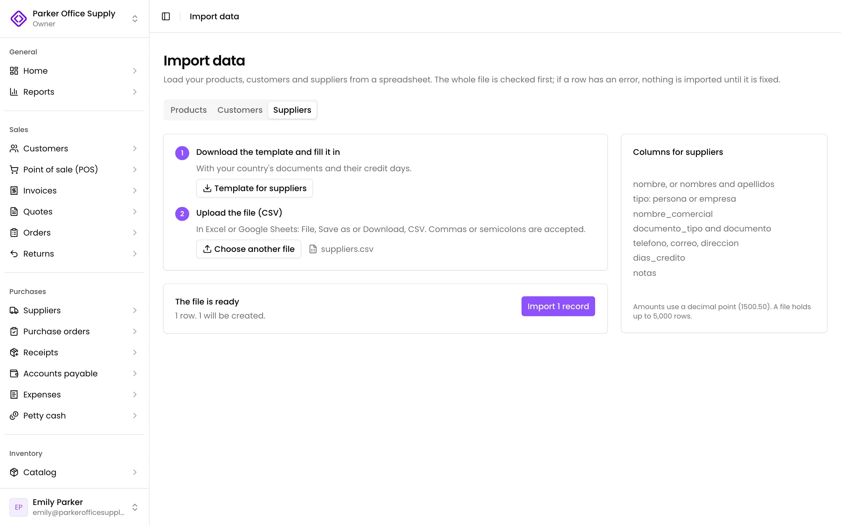
Task: Click the Emily Parker user name
Action: [x=58, y=502]
